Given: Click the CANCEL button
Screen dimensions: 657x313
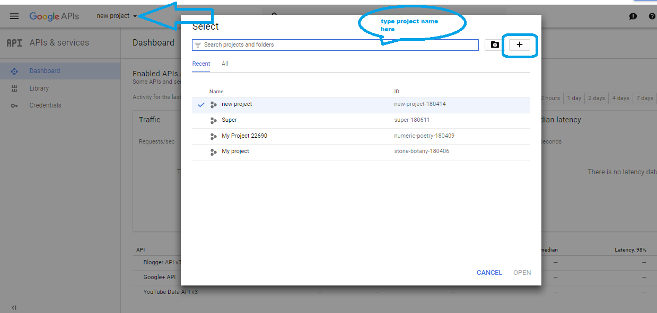Looking at the screenshot, I should tap(489, 273).
